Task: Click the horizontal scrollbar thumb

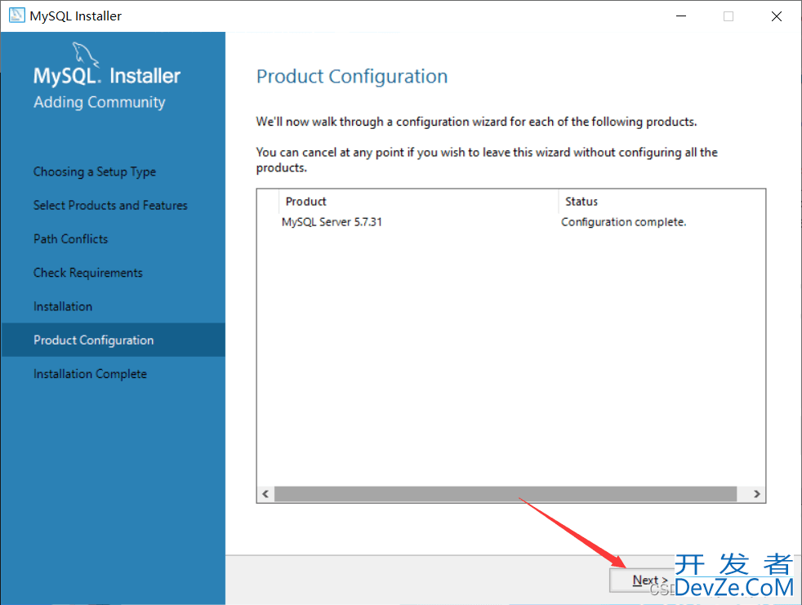Action: coord(506,494)
